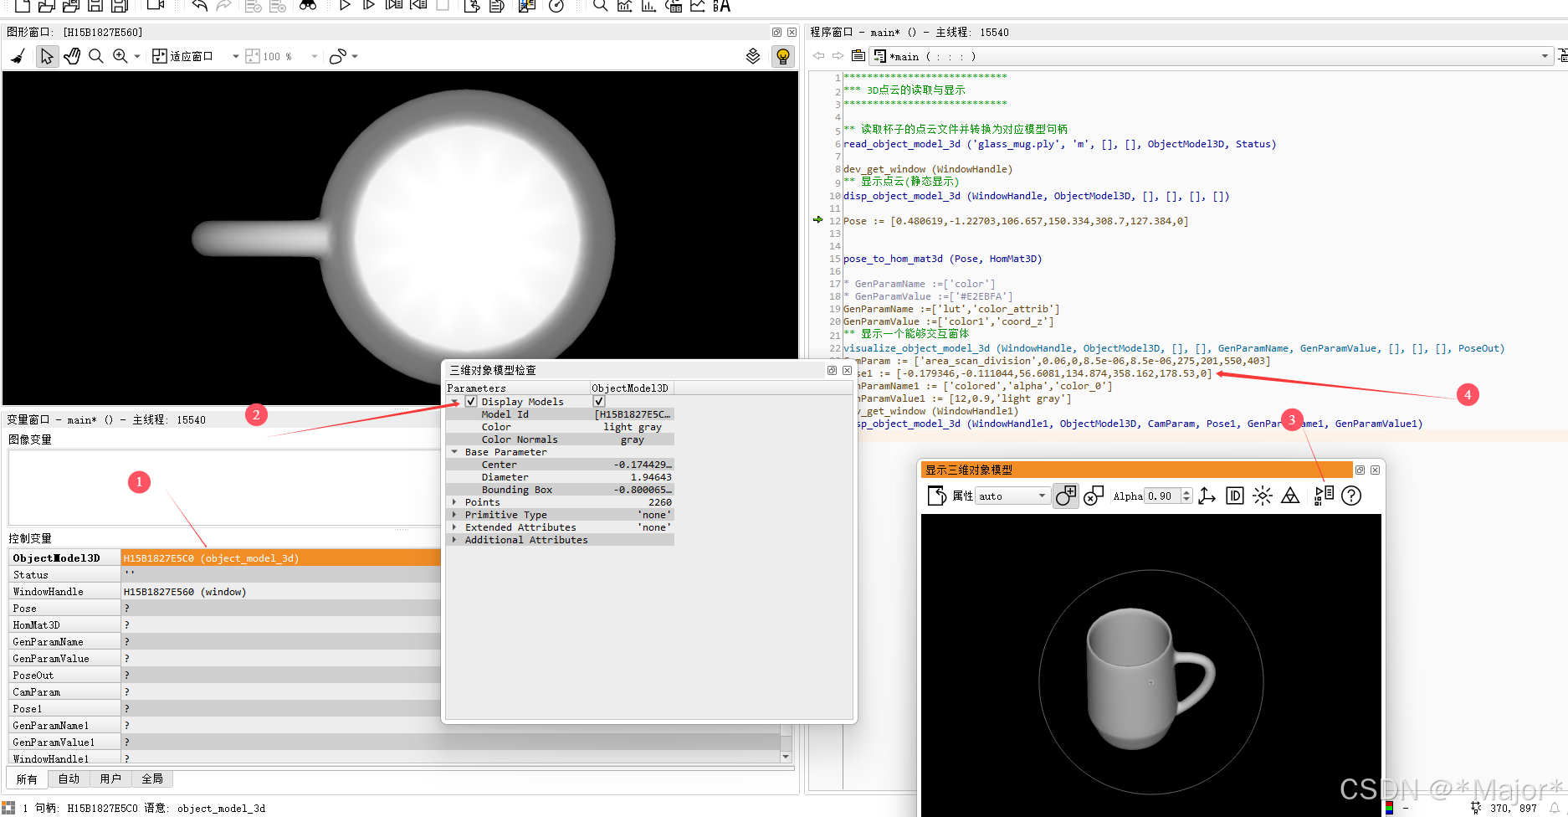Toggle the light bulb icon in graphics window toolbar
The width and height of the screenshot is (1568, 817).
coord(782,56)
